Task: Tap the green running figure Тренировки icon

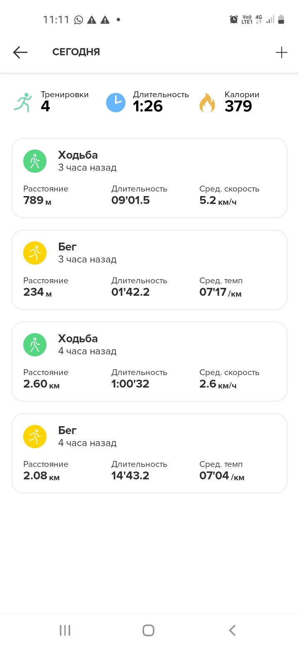Action: [23, 102]
